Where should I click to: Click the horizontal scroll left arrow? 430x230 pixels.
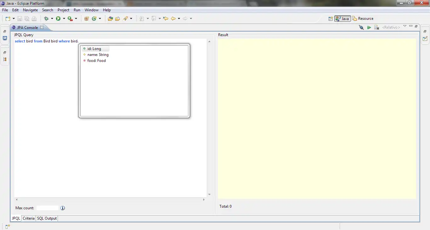pyautogui.click(x=17, y=200)
